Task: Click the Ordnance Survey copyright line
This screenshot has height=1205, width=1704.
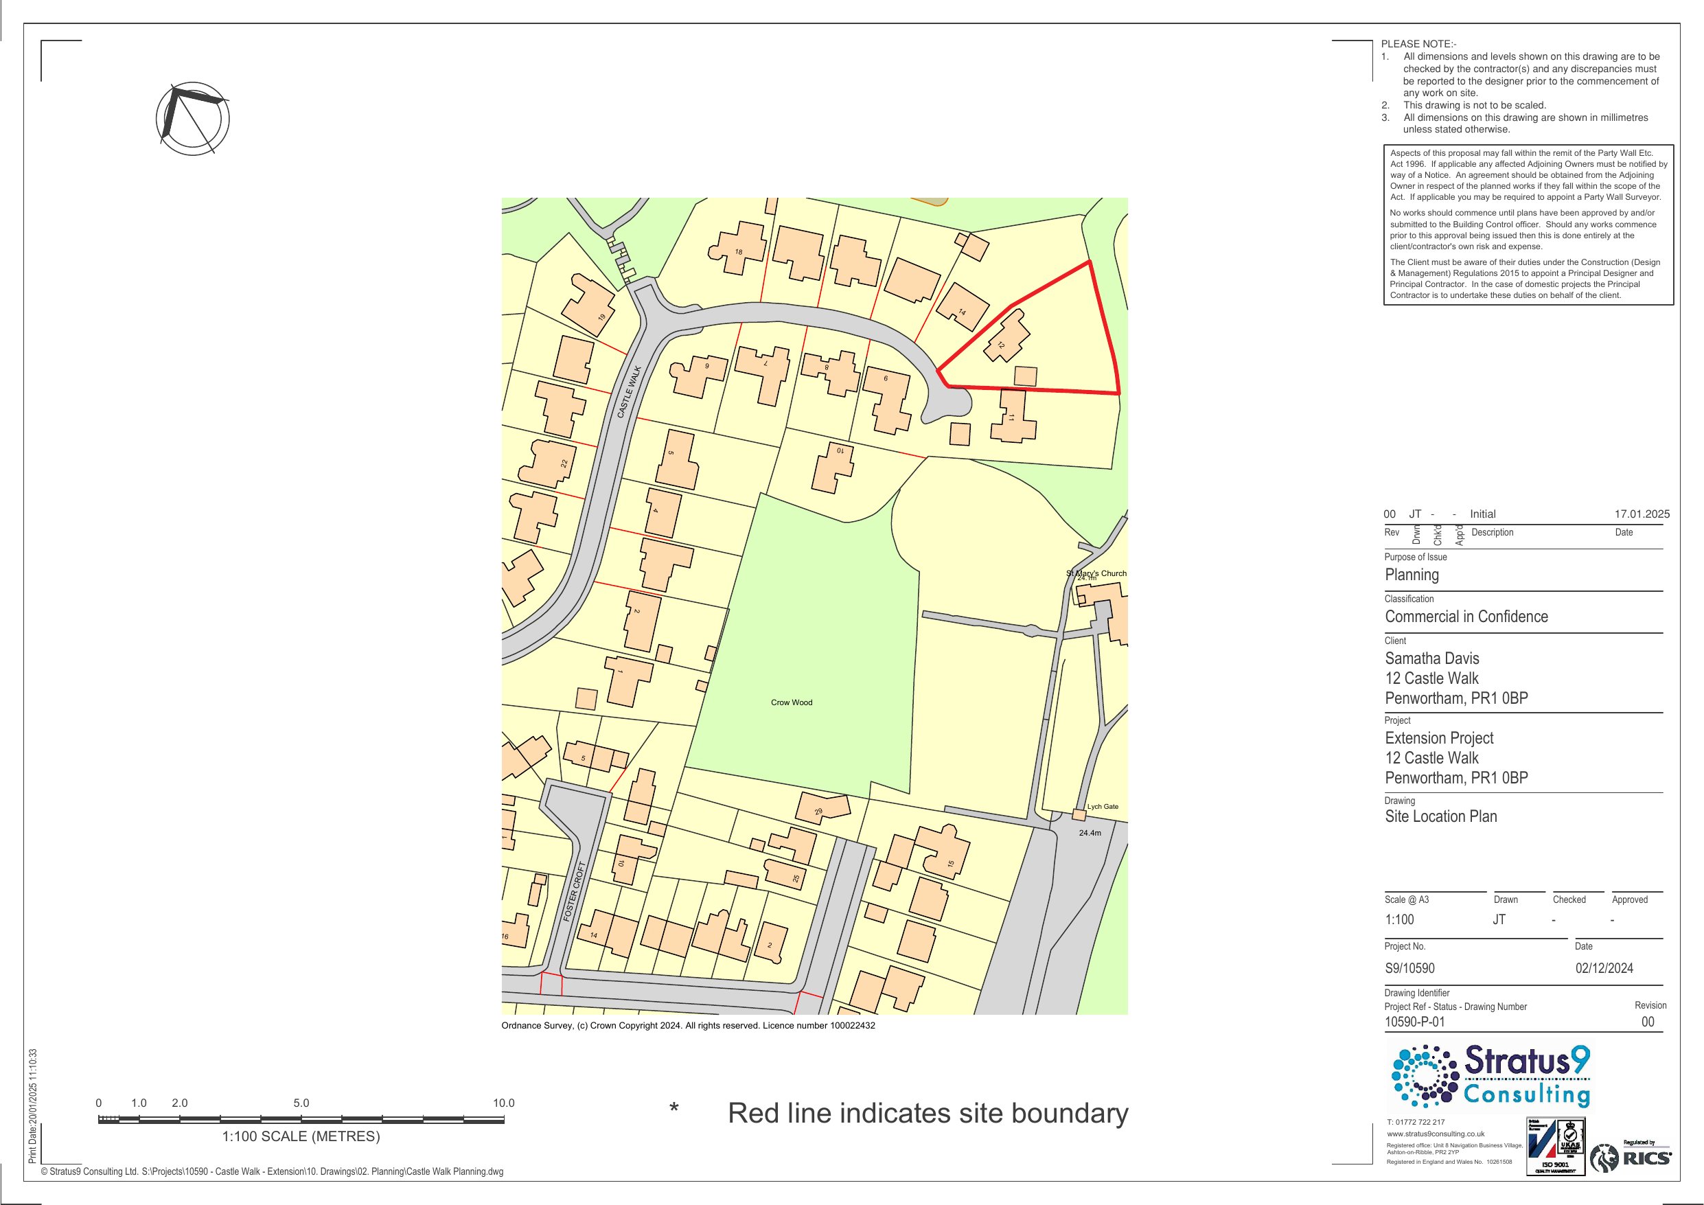Action: click(x=688, y=1025)
